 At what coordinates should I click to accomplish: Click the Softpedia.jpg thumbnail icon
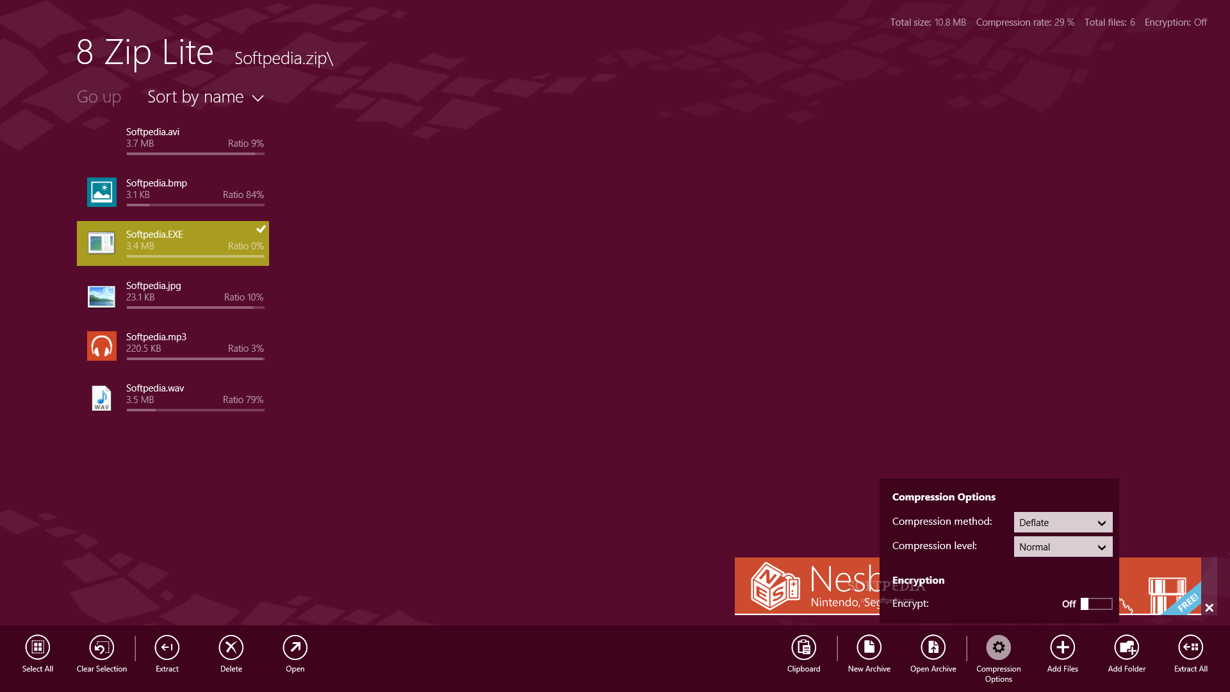101,296
